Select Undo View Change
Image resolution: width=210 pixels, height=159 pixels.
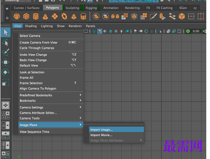(x=51, y=55)
